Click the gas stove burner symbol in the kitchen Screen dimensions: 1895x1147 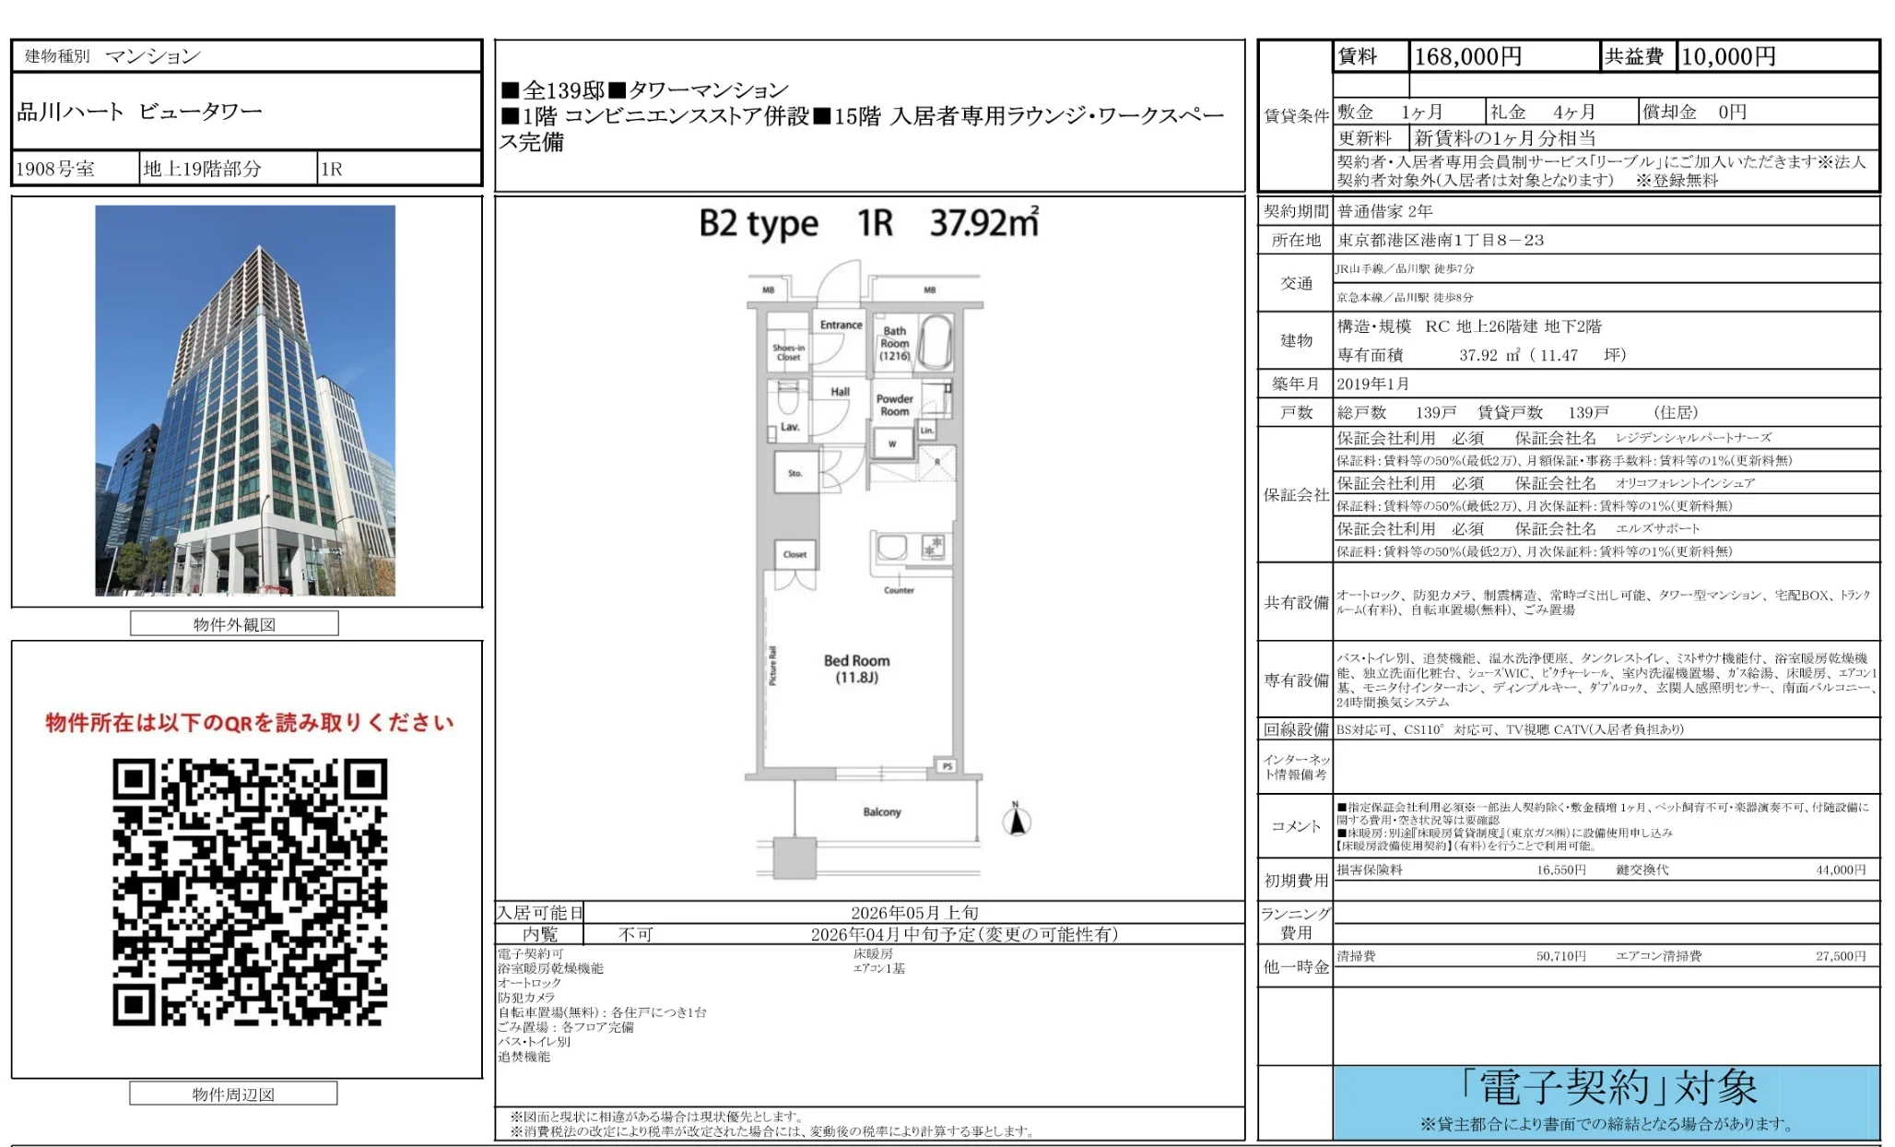934,549
